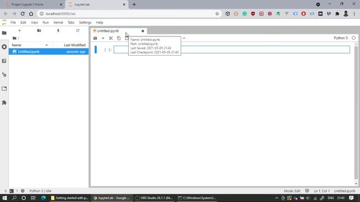Screen dimensions: 360x202
Task: Click the Mode: Edit status entry
Action: [292, 191]
